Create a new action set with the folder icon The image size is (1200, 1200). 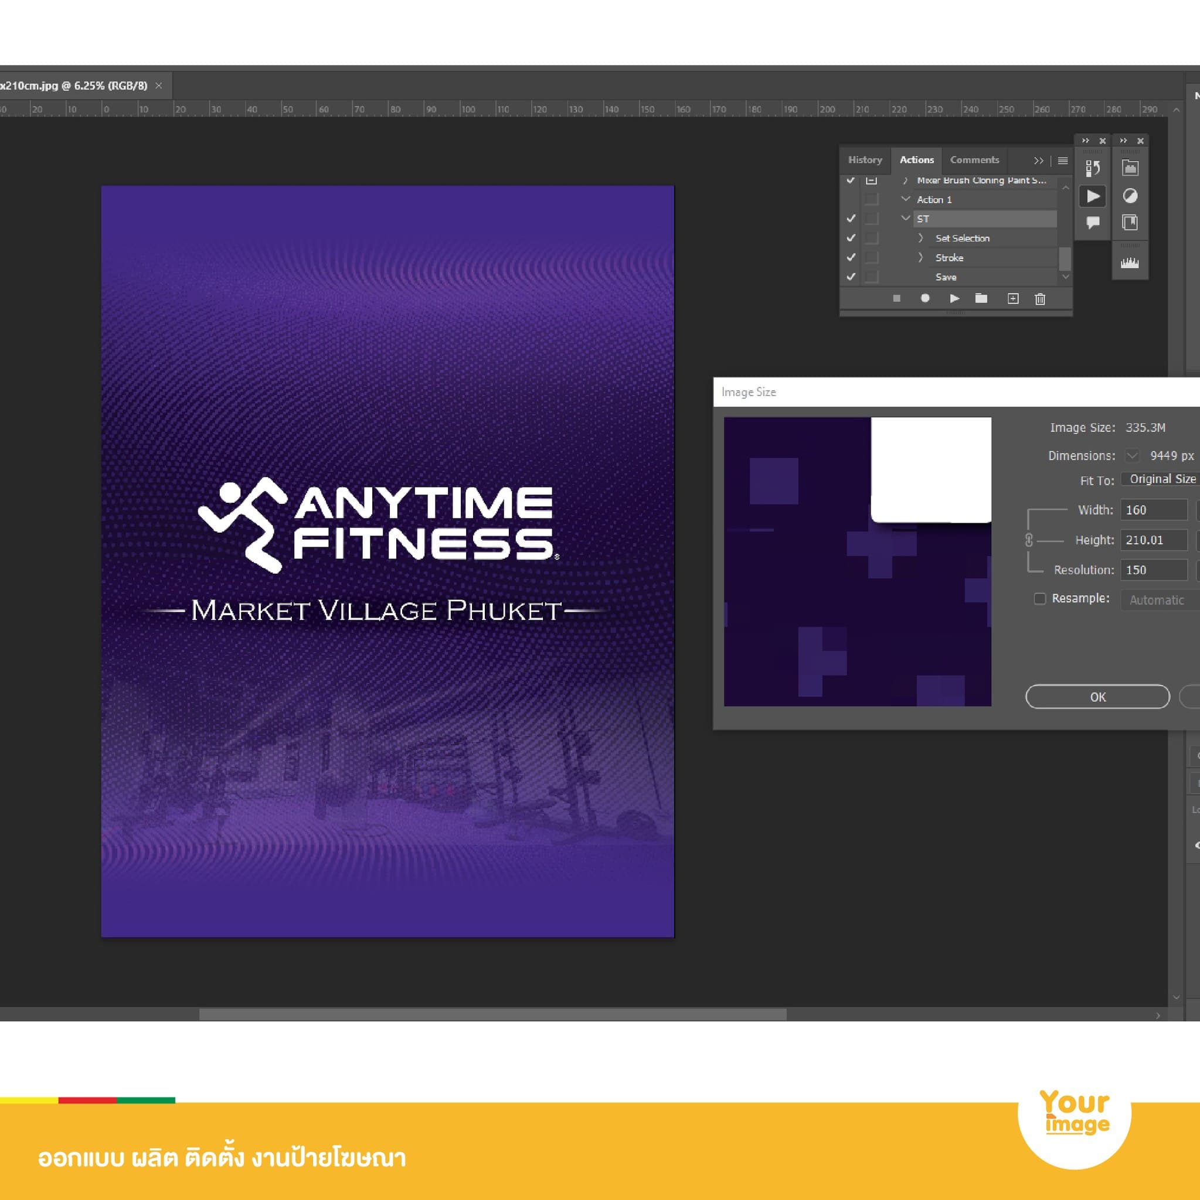[x=981, y=299]
